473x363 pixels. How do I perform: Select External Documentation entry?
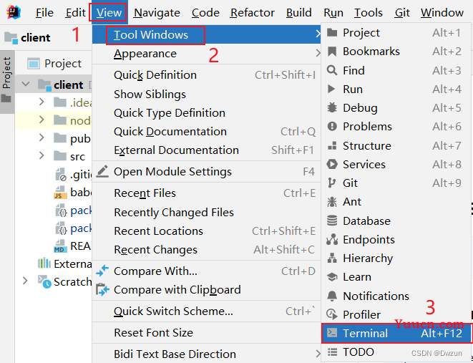click(206, 150)
